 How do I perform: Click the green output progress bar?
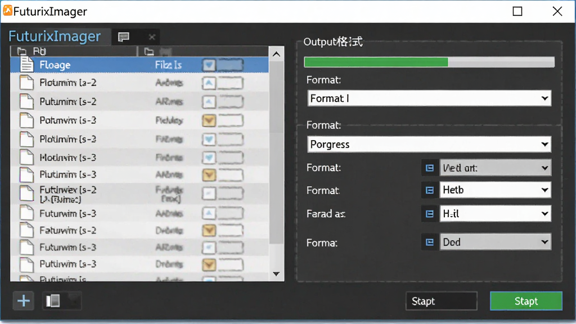tap(429, 62)
